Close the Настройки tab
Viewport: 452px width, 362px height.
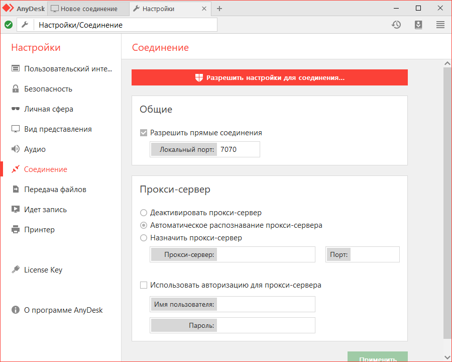(x=204, y=9)
